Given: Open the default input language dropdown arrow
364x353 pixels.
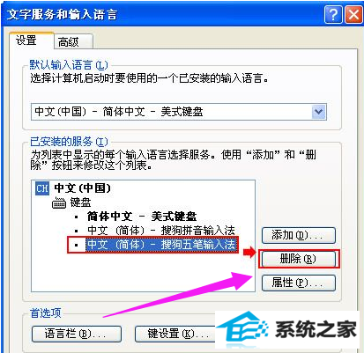Looking at the screenshot, I should [318, 112].
